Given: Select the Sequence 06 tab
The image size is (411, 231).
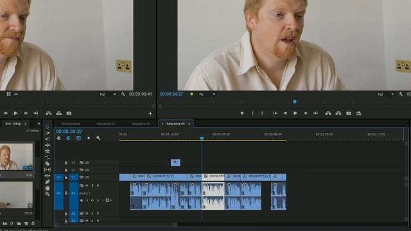Looking at the screenshot, I should (x=175, y=124).
